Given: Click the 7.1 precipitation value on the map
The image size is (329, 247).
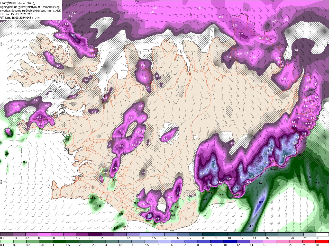Looking at the screenshot, I should coord(263,169).
